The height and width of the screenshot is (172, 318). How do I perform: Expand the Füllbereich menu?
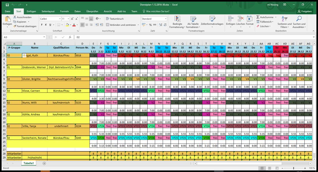(x=265, y=22)
